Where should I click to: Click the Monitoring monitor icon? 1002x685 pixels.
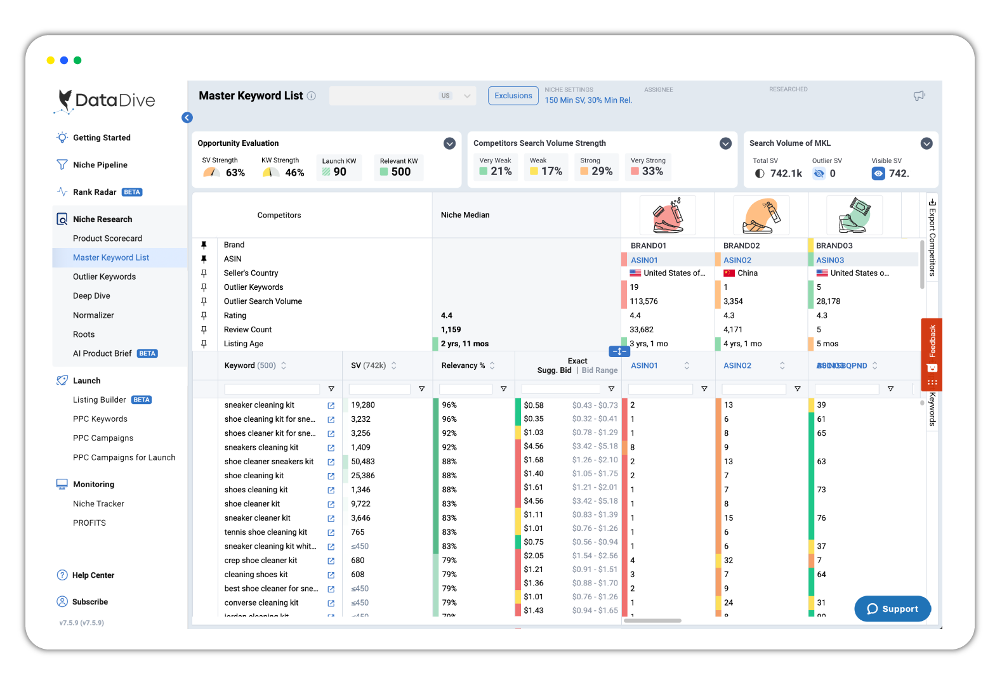[62, 484]
